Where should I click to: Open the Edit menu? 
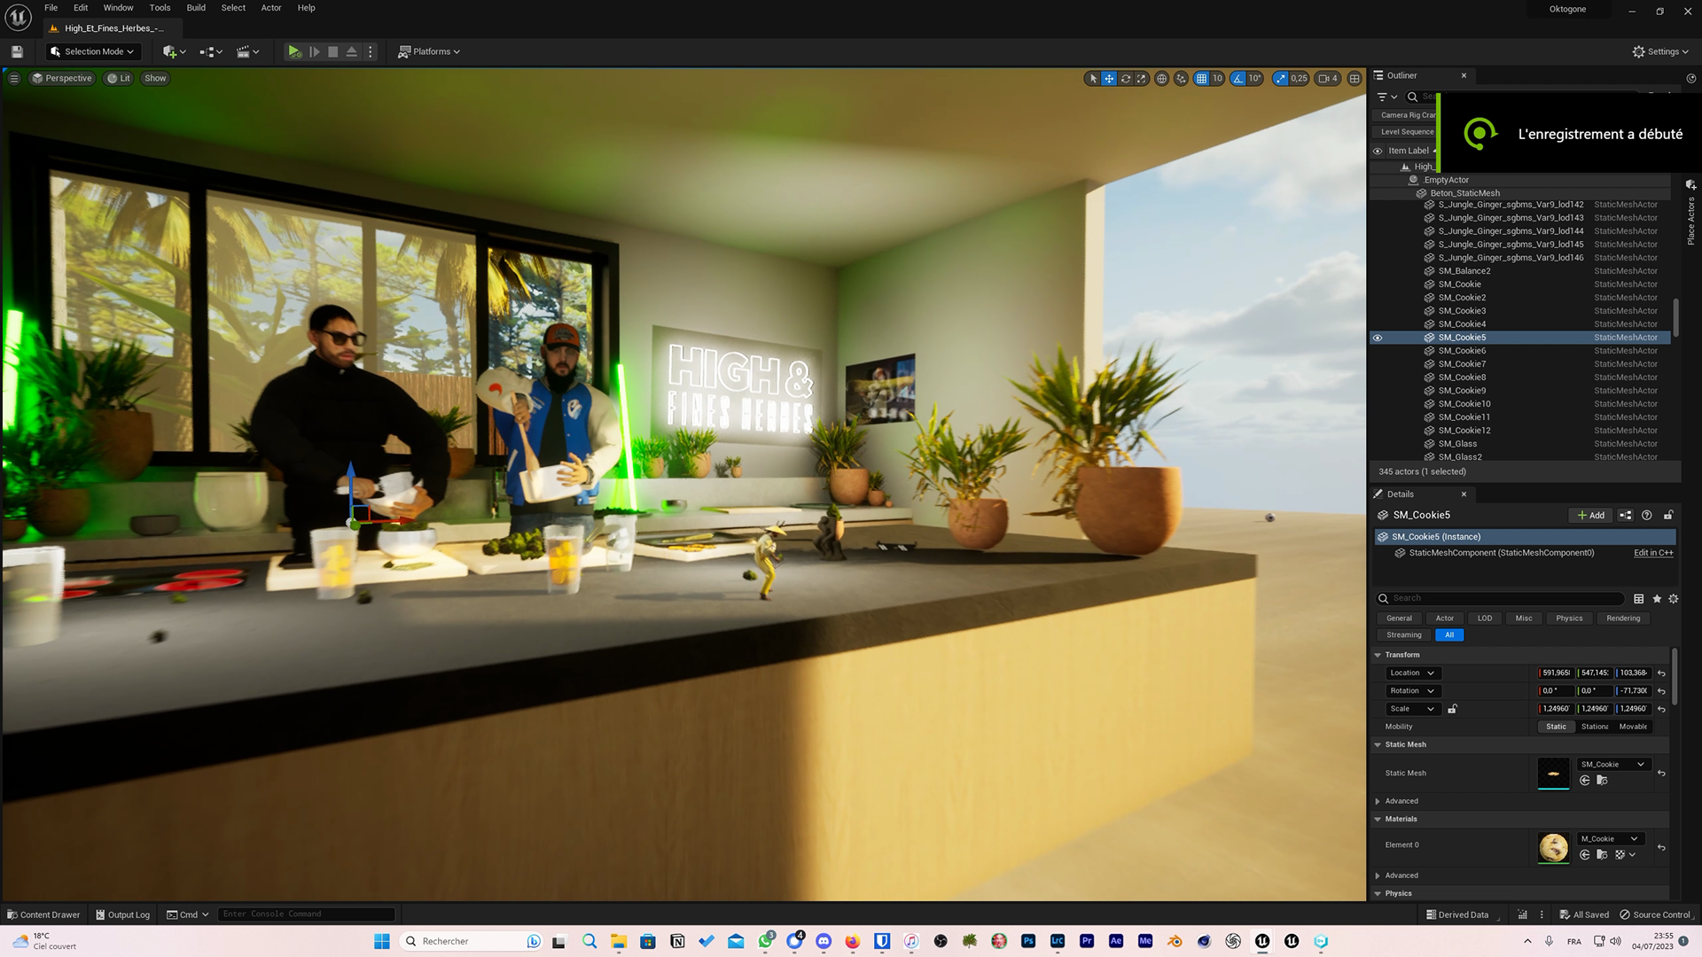(x=81, y=8)
